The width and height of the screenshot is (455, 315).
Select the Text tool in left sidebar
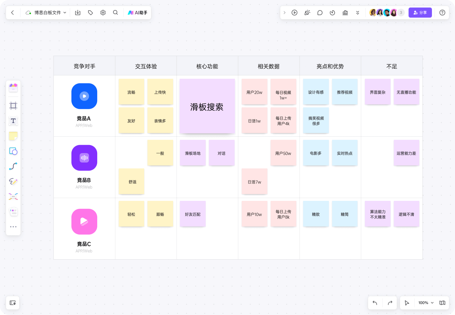13,121
